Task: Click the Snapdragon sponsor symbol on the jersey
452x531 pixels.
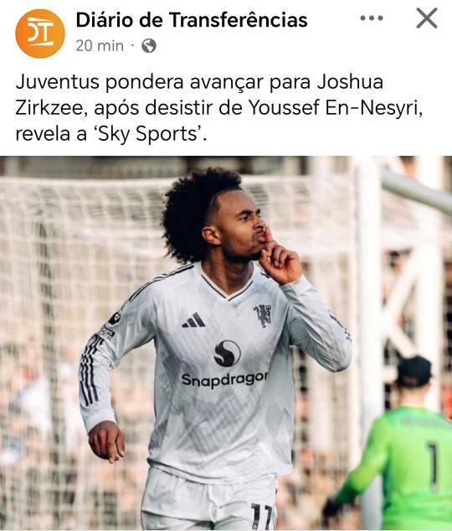Action: [x=228, y=353]
